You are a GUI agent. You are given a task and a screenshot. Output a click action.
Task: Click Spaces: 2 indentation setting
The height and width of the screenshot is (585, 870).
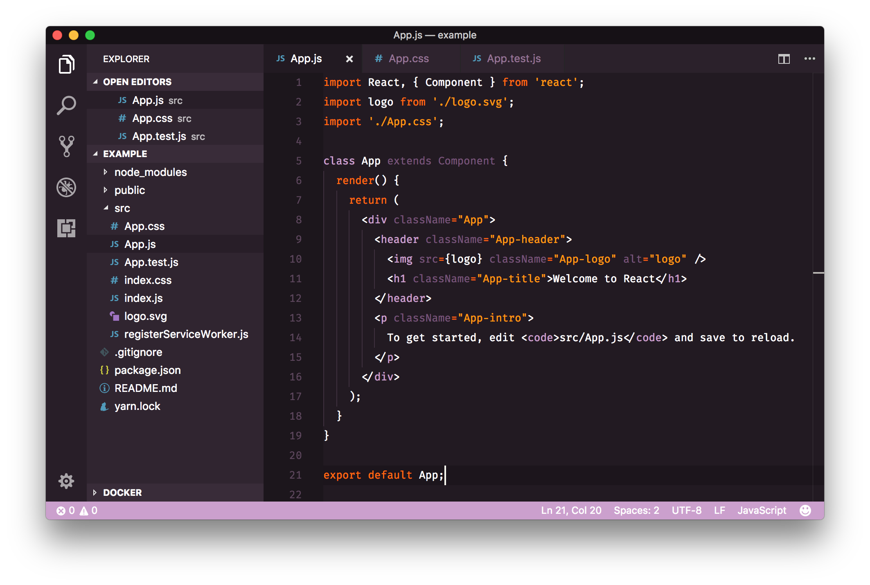pyautogui.click(x=636, y=511)
